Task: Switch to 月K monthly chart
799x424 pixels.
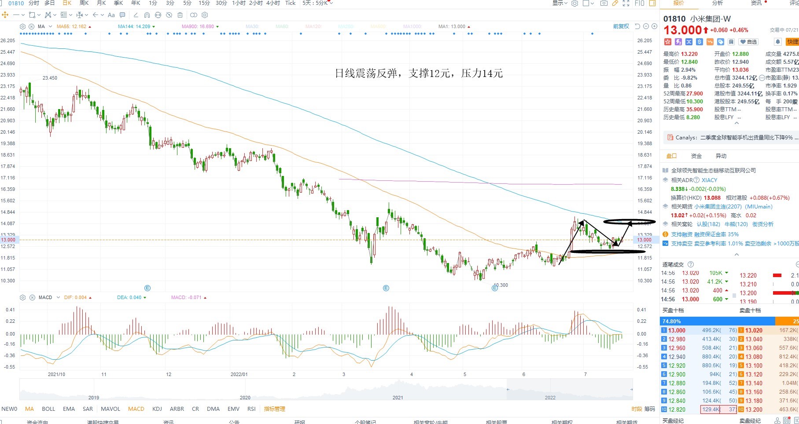Action: pos(101,3)
